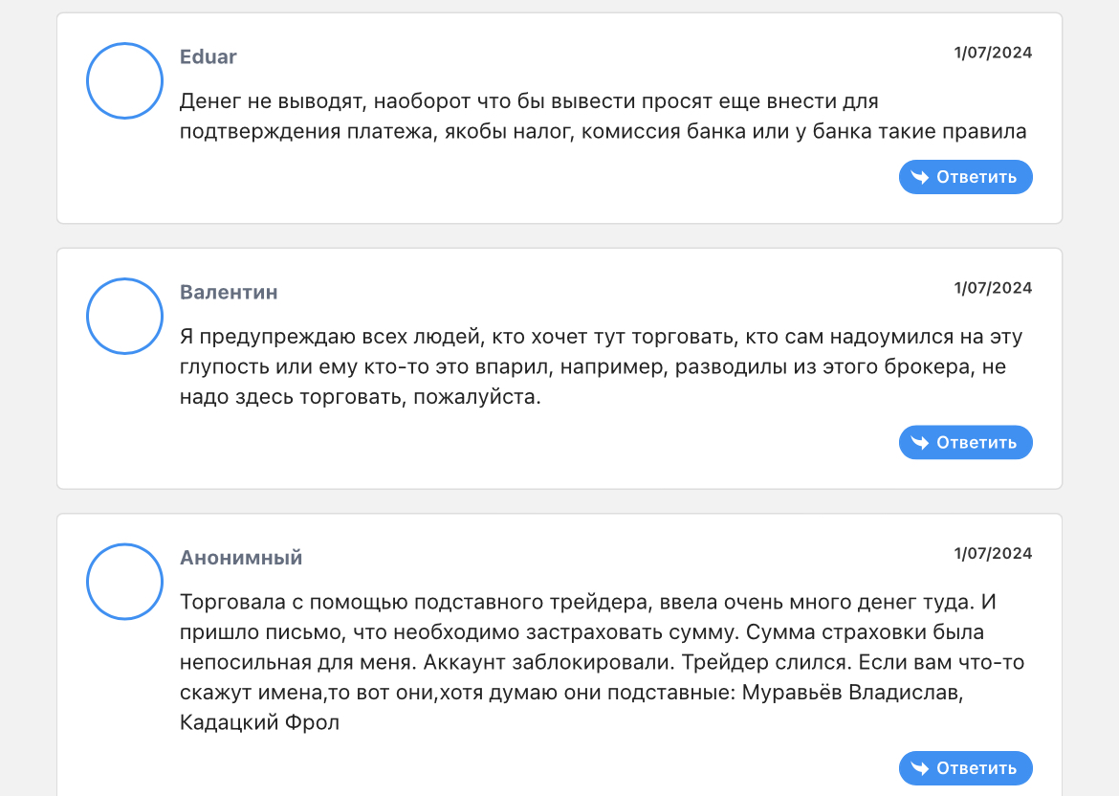
Task: Click the username Анонимный
Action: (x=241, y=557)
